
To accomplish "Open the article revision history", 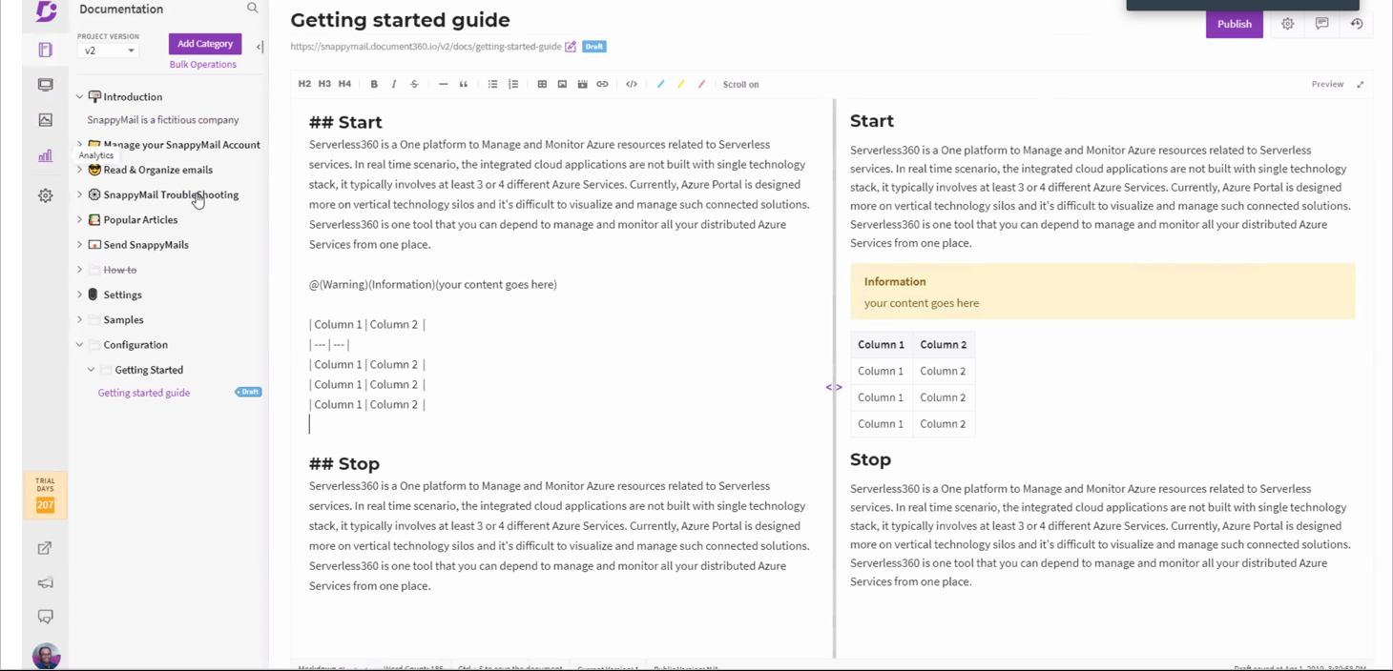I will [1356, 24].
